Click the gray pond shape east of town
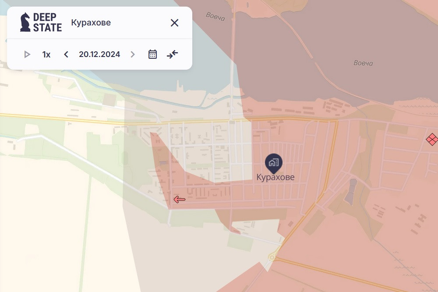This screenshot has width=438, height=292. point(351,192)
